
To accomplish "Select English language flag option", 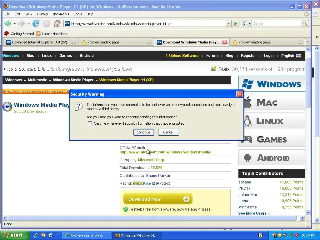I will (291, 56).
